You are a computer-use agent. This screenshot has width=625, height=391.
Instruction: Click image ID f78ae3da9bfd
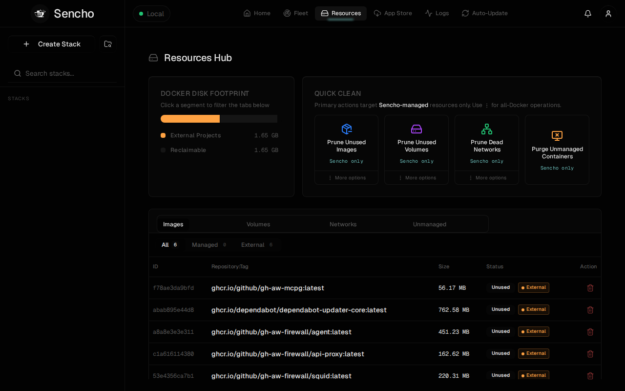[173, 288]
